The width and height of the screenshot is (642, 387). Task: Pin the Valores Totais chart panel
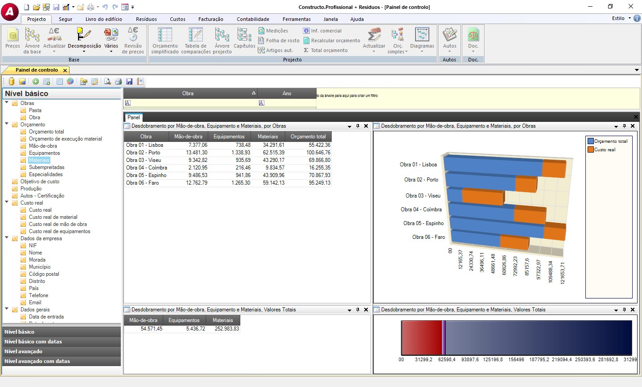(x=624, y=310)
